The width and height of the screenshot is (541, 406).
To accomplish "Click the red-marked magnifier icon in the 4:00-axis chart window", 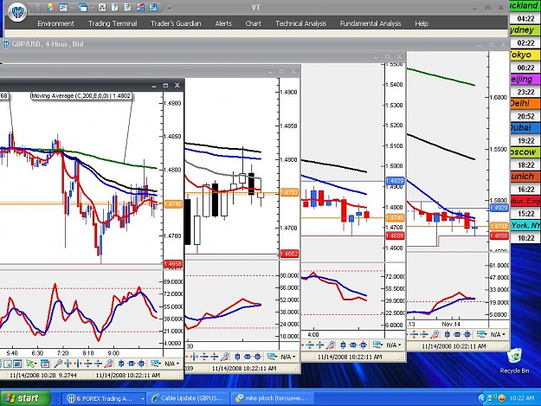I will tap(331, 345).
